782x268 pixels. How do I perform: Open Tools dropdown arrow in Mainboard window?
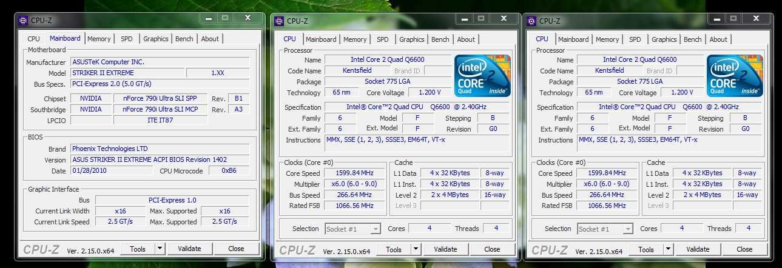point(160,249)
